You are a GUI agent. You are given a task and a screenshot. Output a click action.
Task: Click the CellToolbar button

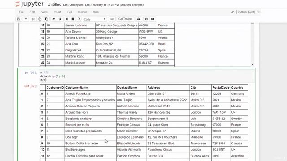click(125, 19)
